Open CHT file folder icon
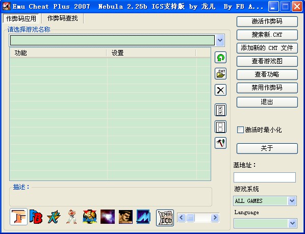 pyautogui.click(x=220, y=73)
